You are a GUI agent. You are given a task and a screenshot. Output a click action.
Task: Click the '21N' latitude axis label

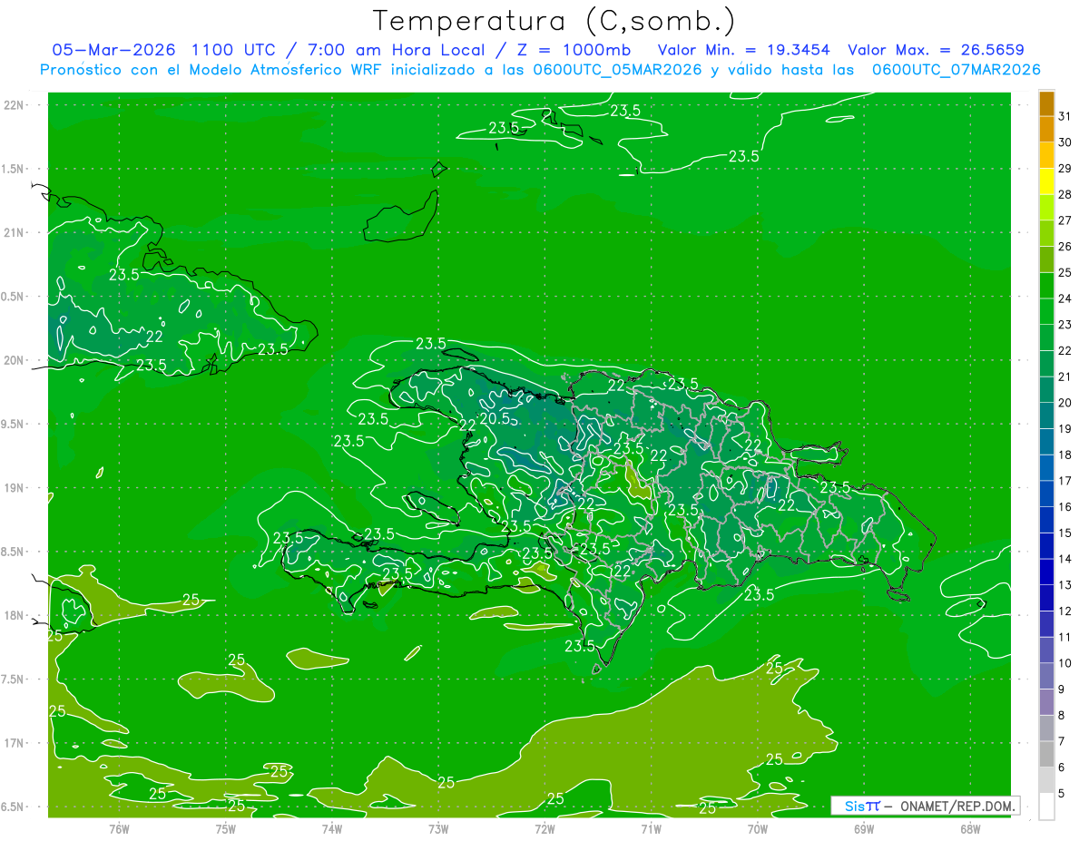(x=15, y=232)
